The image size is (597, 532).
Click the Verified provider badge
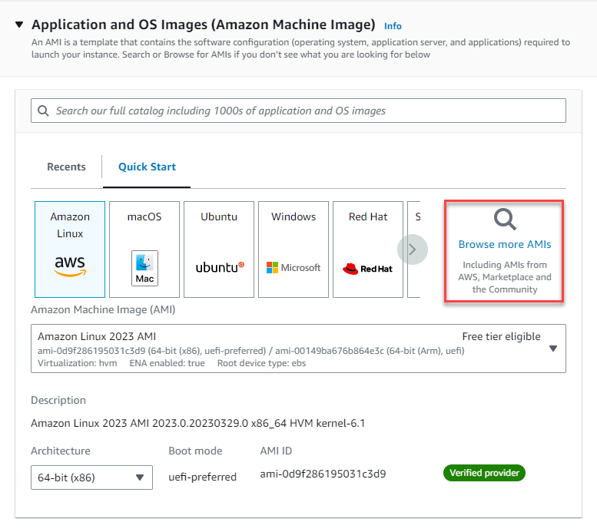[484, 473]
